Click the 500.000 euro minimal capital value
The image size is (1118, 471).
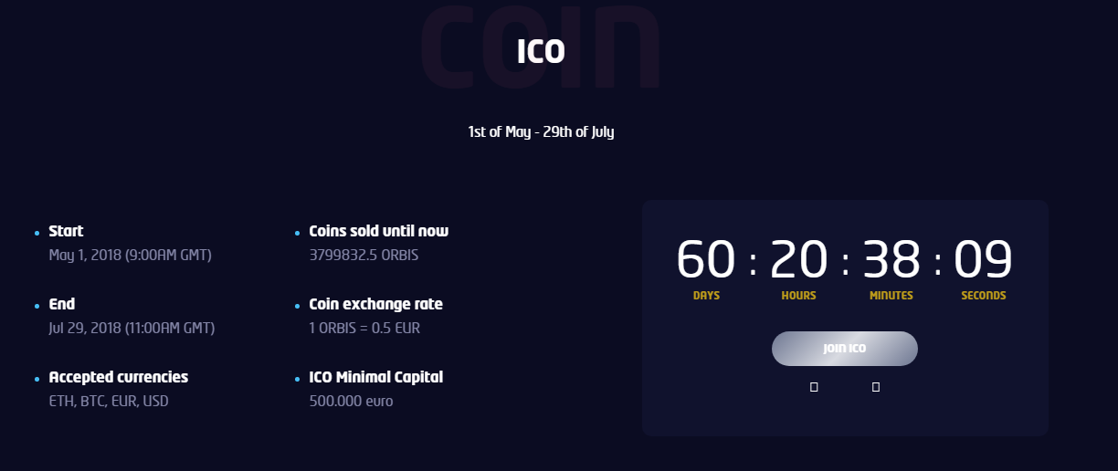click(x=351, y=401)
